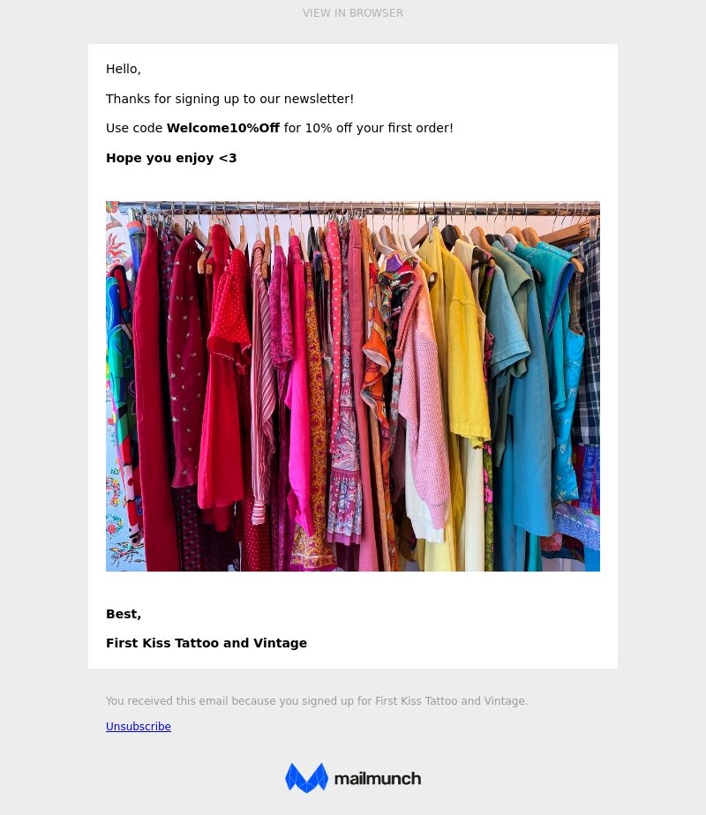Click the 'Best,' sign-off text
Viewport: 706px width, 815px height.
(124, 614)
